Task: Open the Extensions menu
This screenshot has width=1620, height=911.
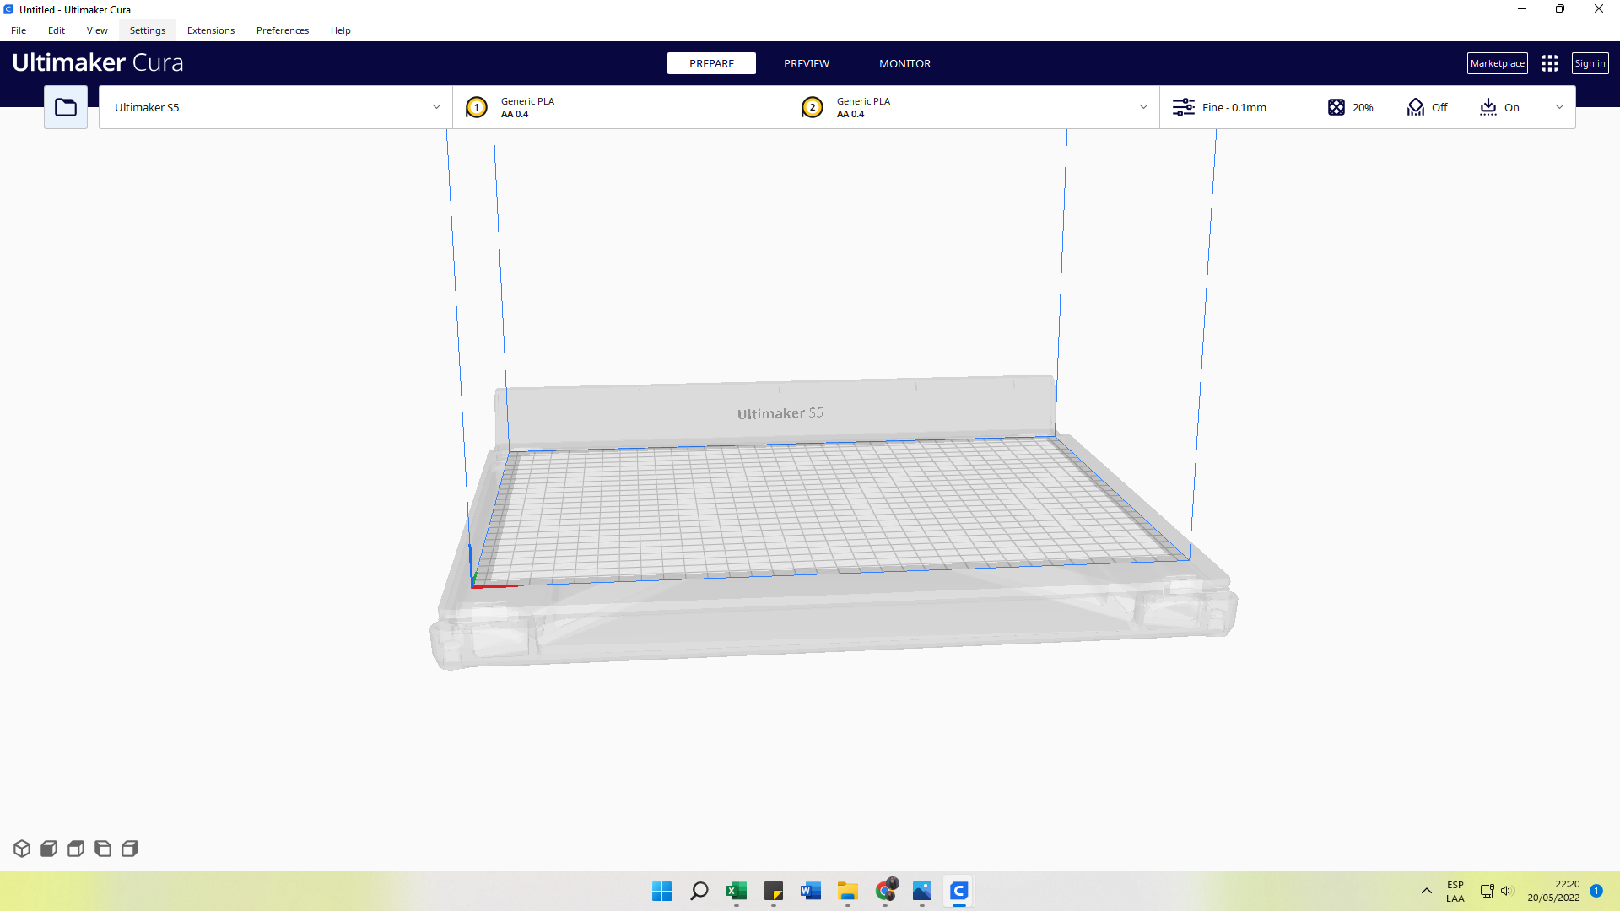Action: [x=211, y=30]
